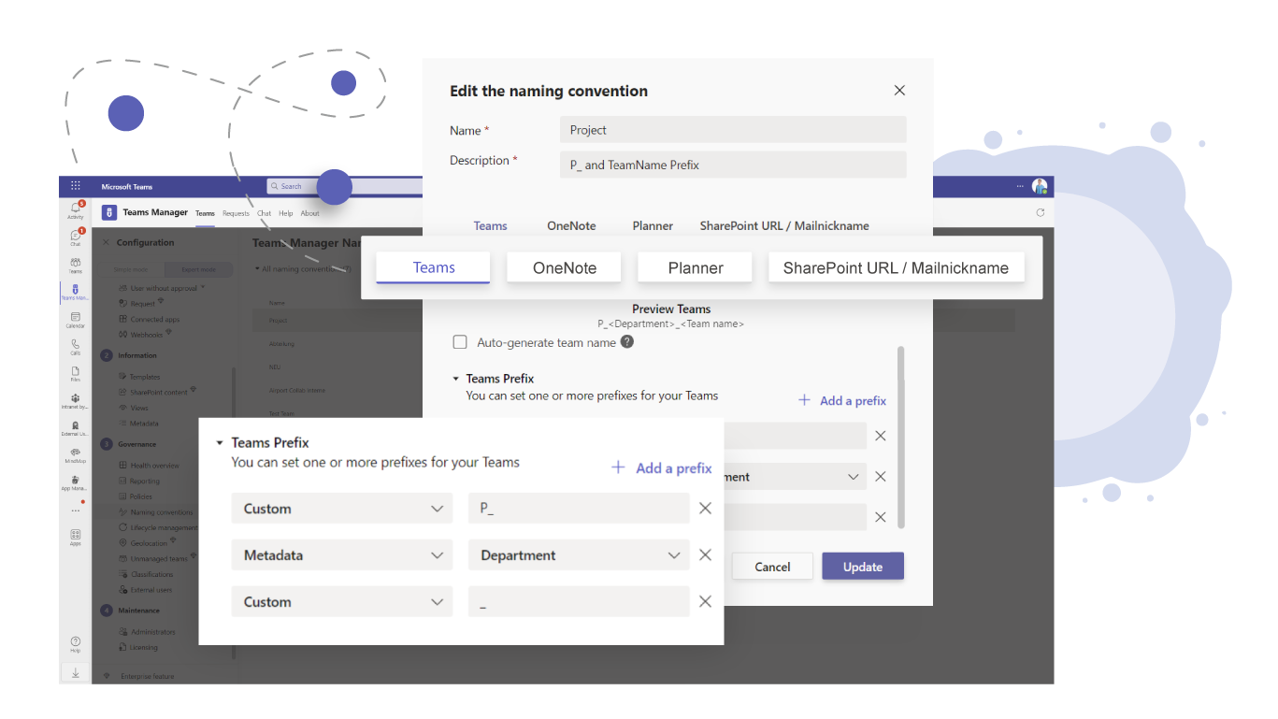Screen dimensions: 1278x719
Task: Click the Cancel button
Action: (772, 567)
